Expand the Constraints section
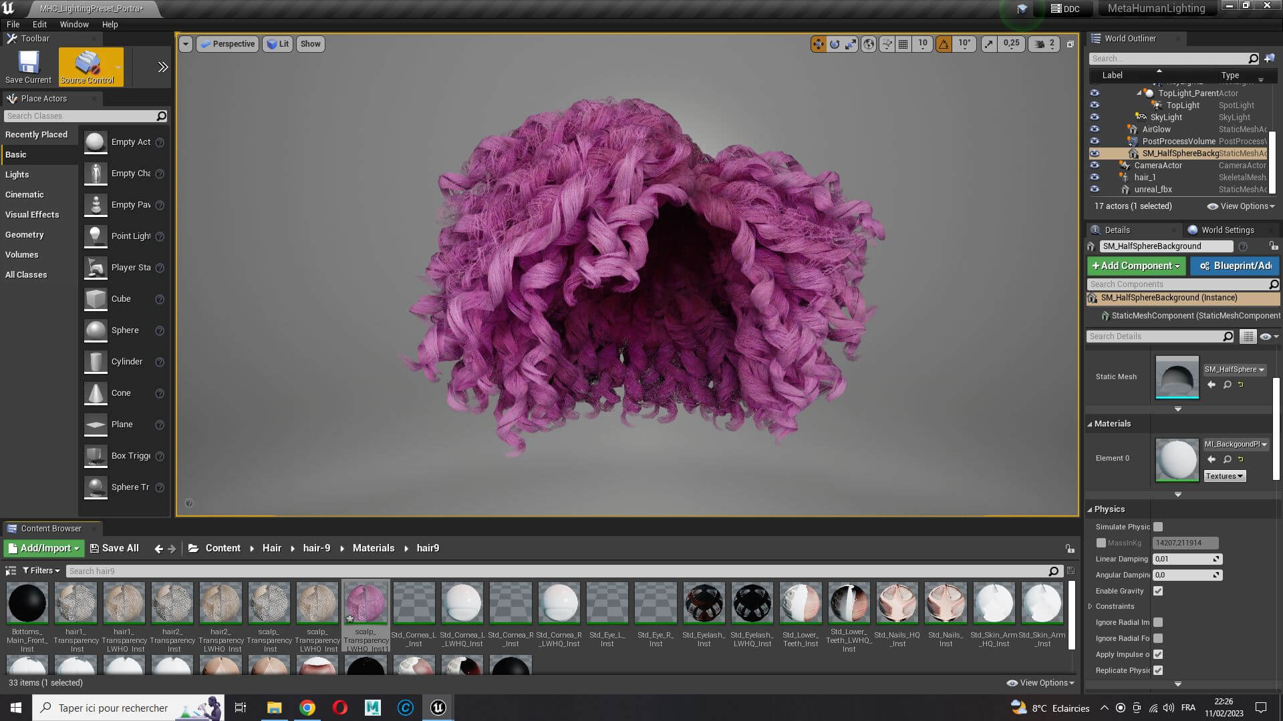Image resolution: width=1283 pixels, height=721 pixels. pyautogui.click(x=1091, y=606)
